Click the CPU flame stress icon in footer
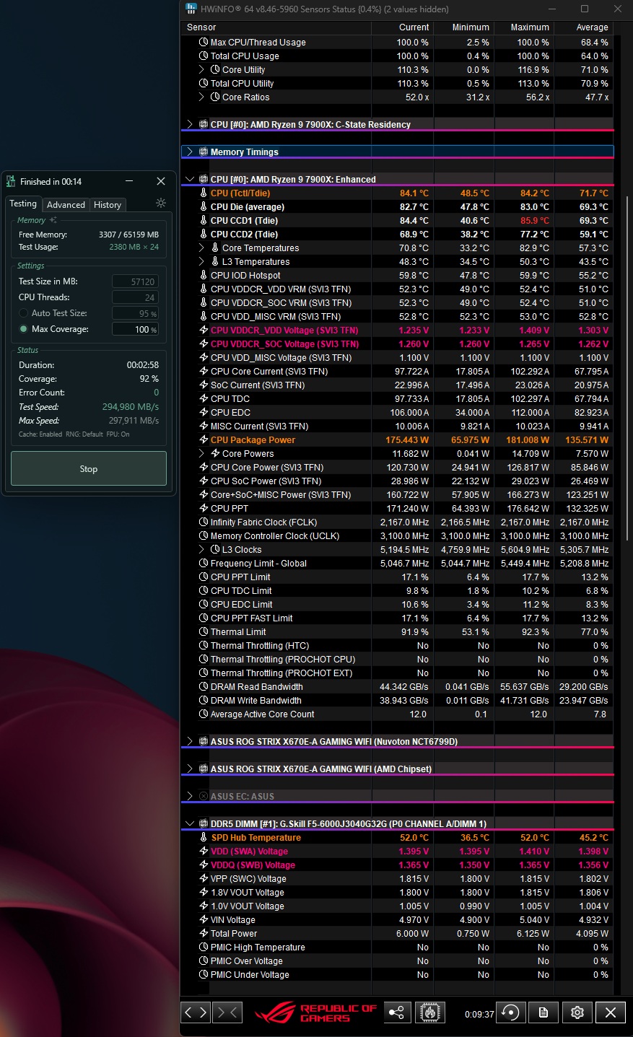This screenshot has height=1037, width=633. pos(430,1012)
